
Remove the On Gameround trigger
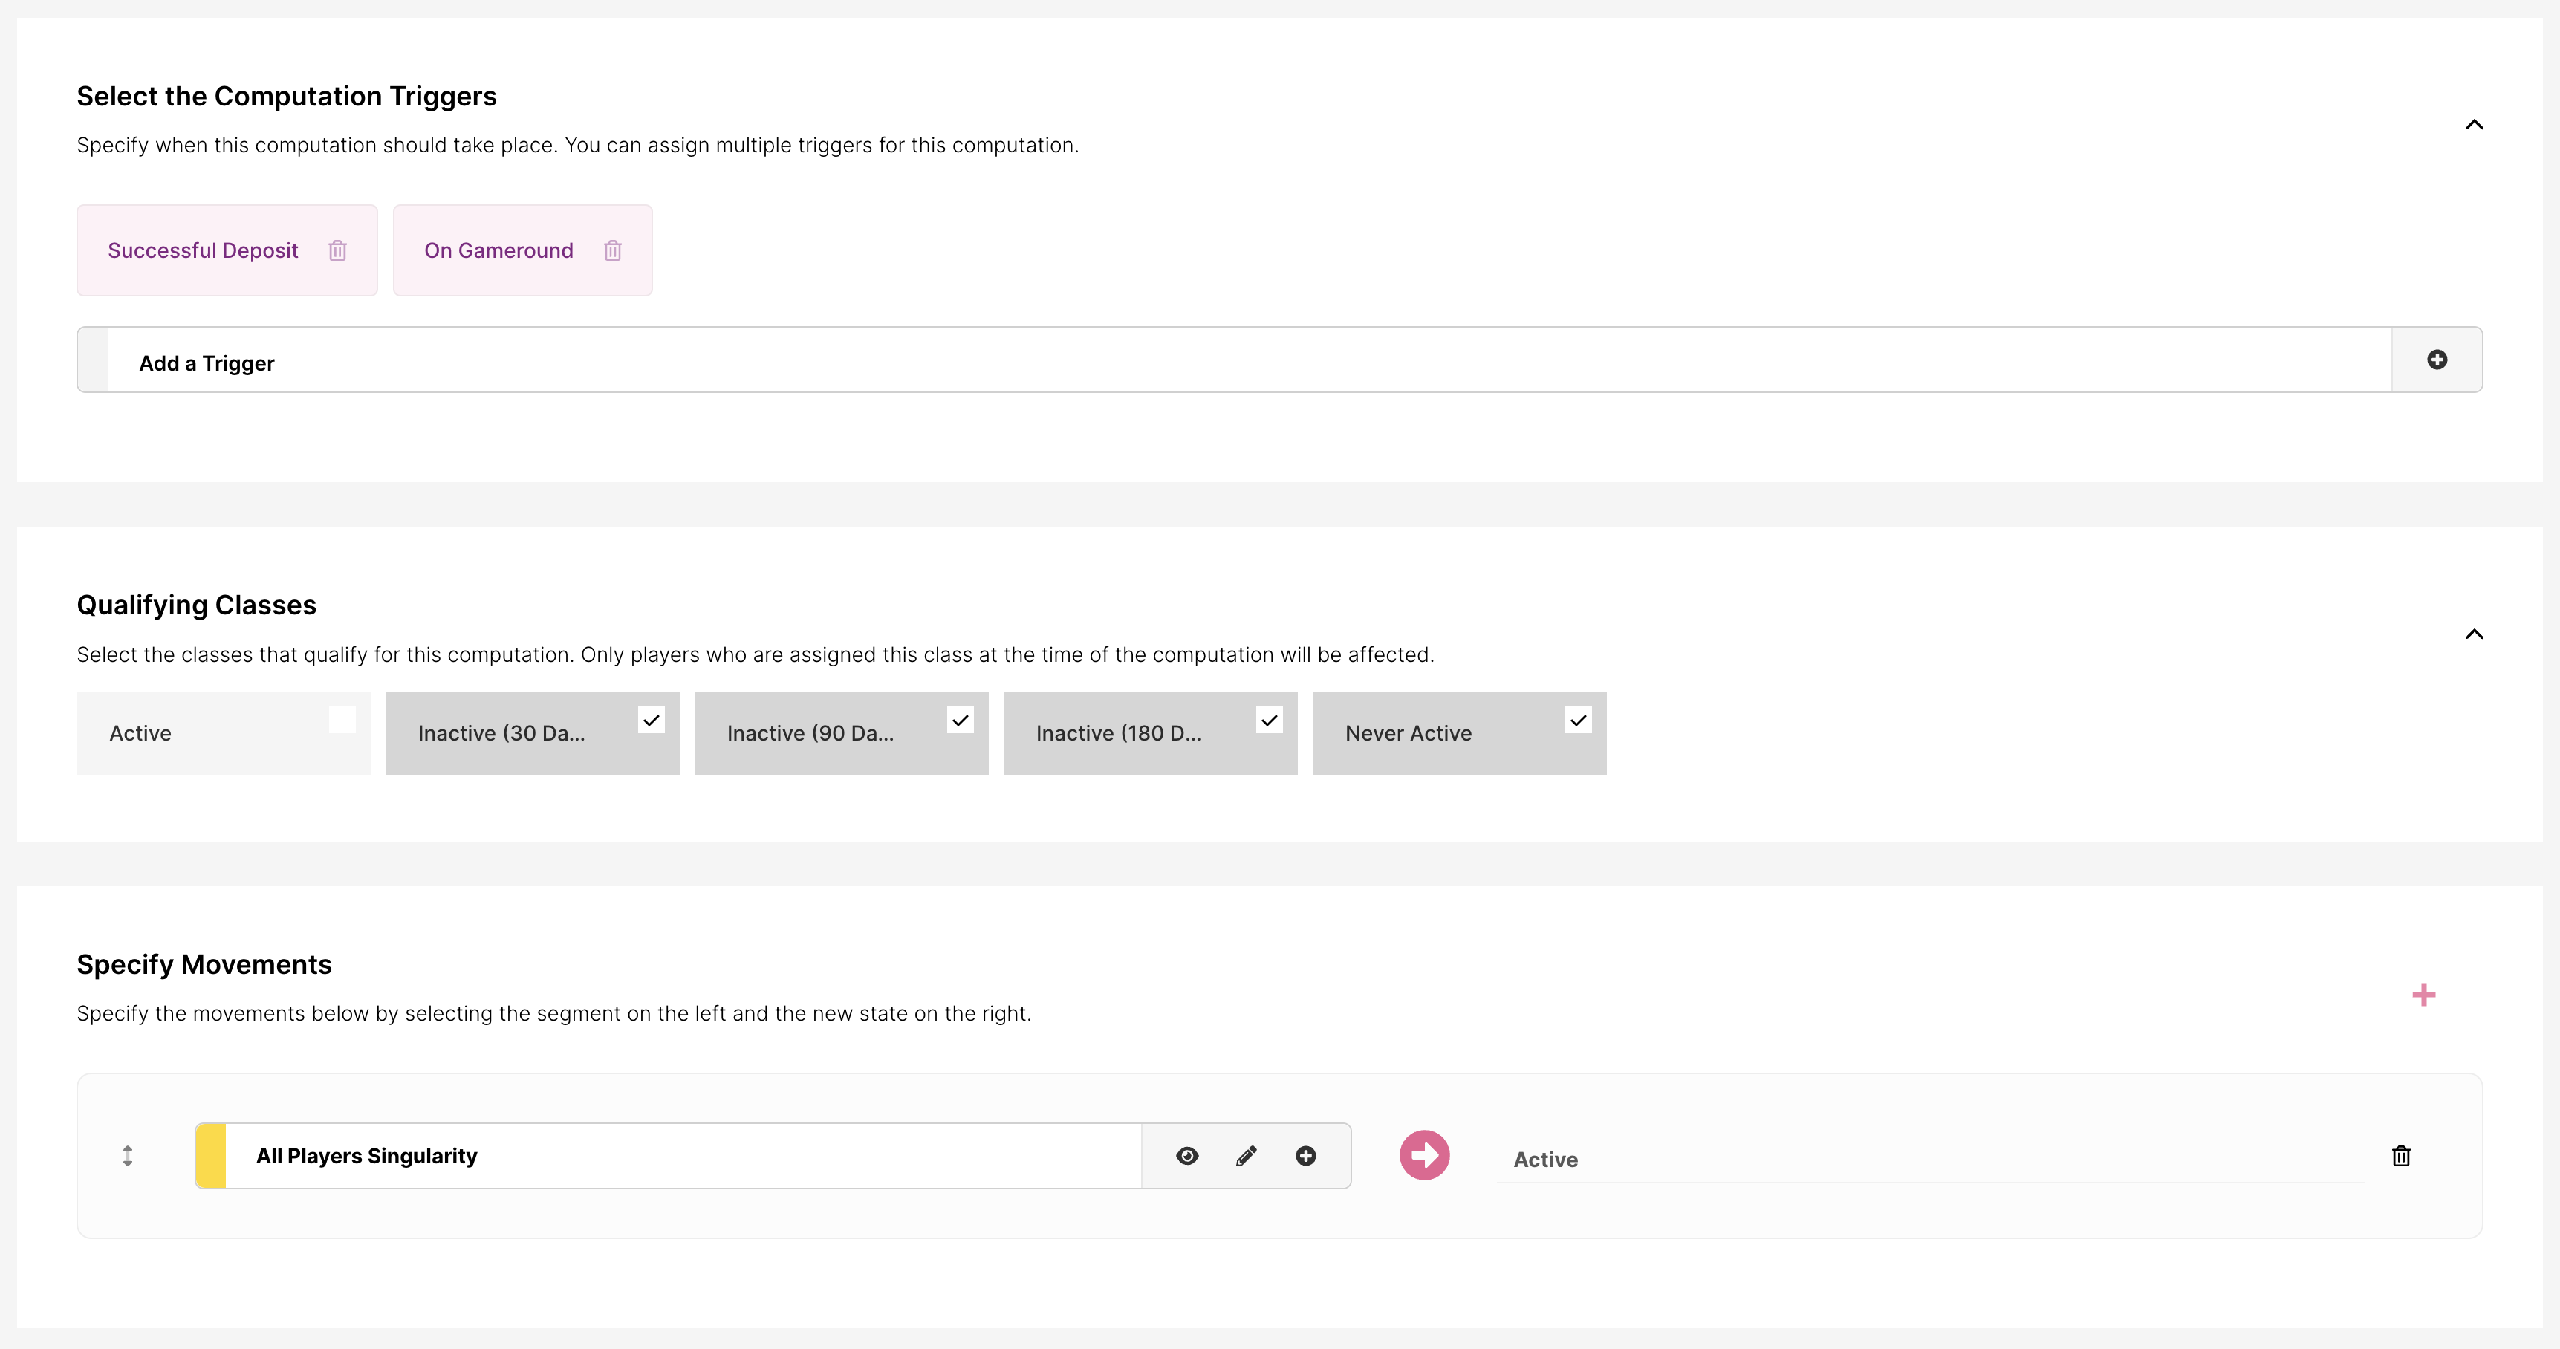[x=613, y=250]
